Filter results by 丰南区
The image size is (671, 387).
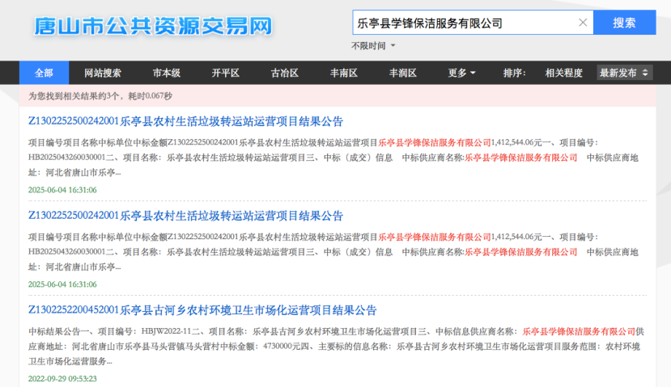tap(343, 73)
